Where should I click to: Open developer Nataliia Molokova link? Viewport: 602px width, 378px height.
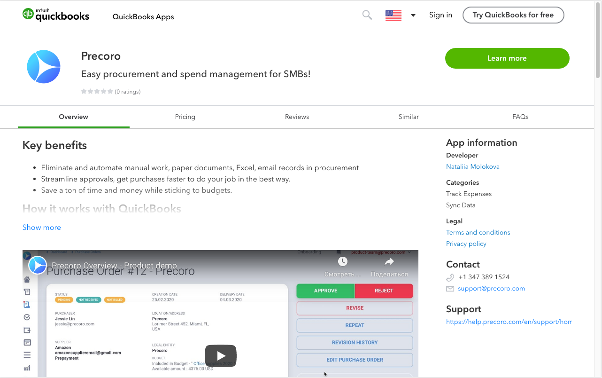point(473,166)
